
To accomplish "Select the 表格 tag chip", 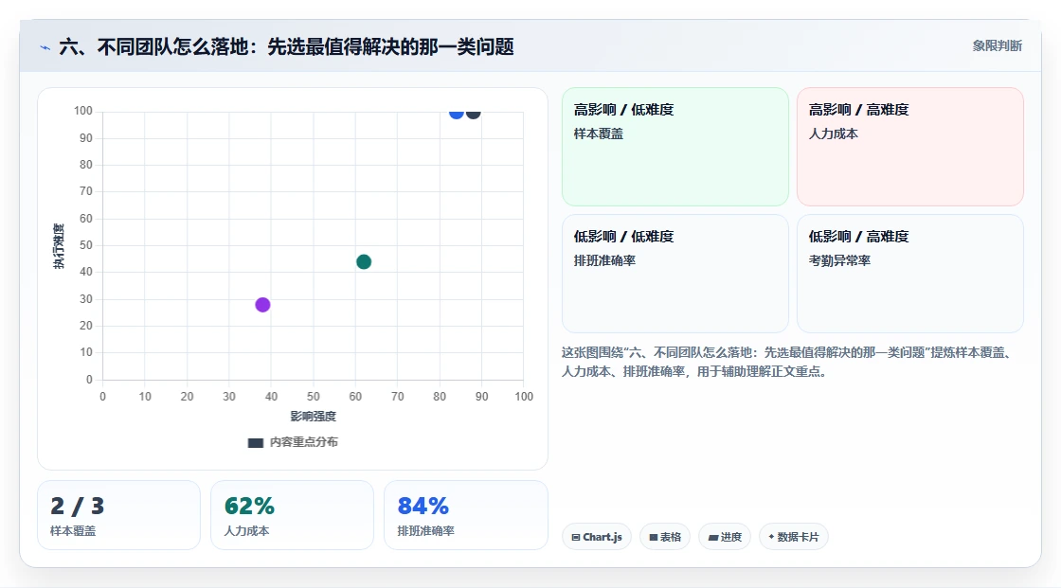I will click(665, 537).
